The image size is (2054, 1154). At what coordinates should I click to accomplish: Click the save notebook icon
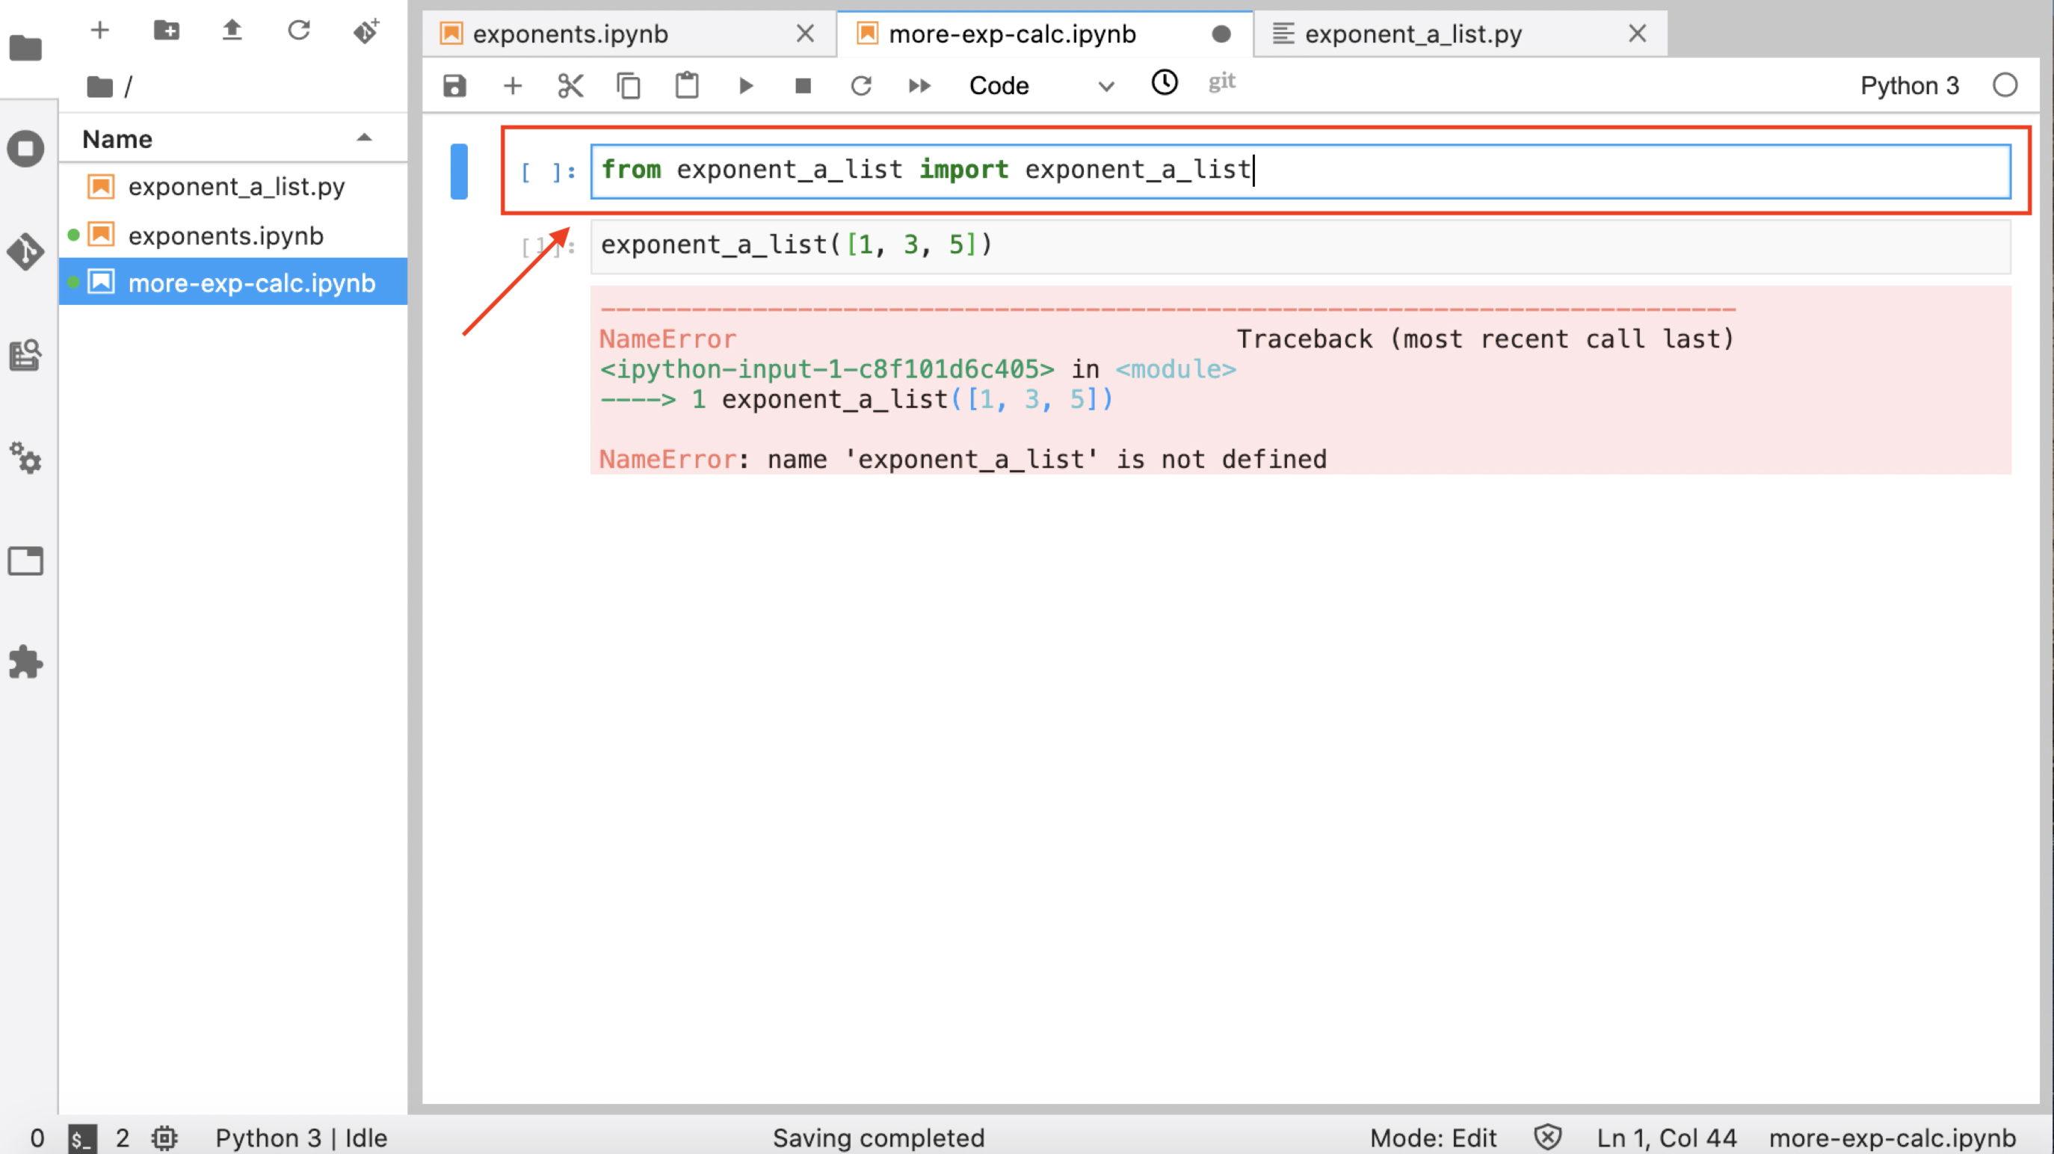click(x=454, y=85)
